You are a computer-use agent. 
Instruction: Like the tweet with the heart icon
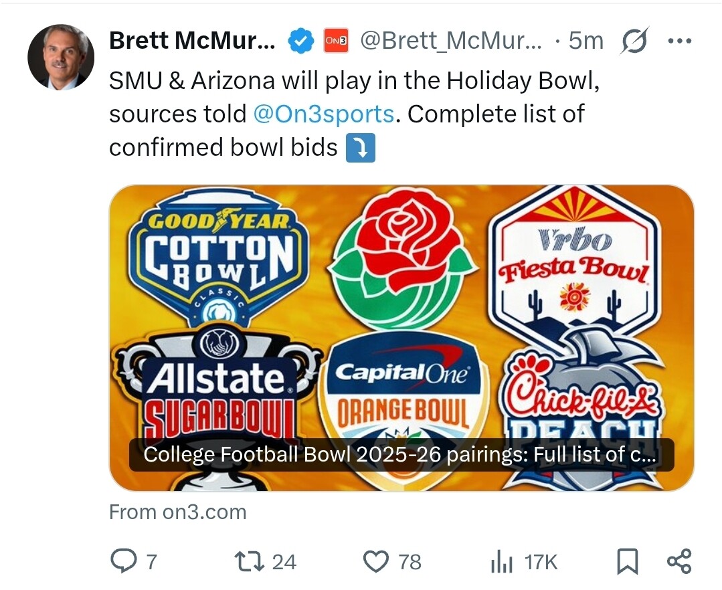[x=375, y=561]
